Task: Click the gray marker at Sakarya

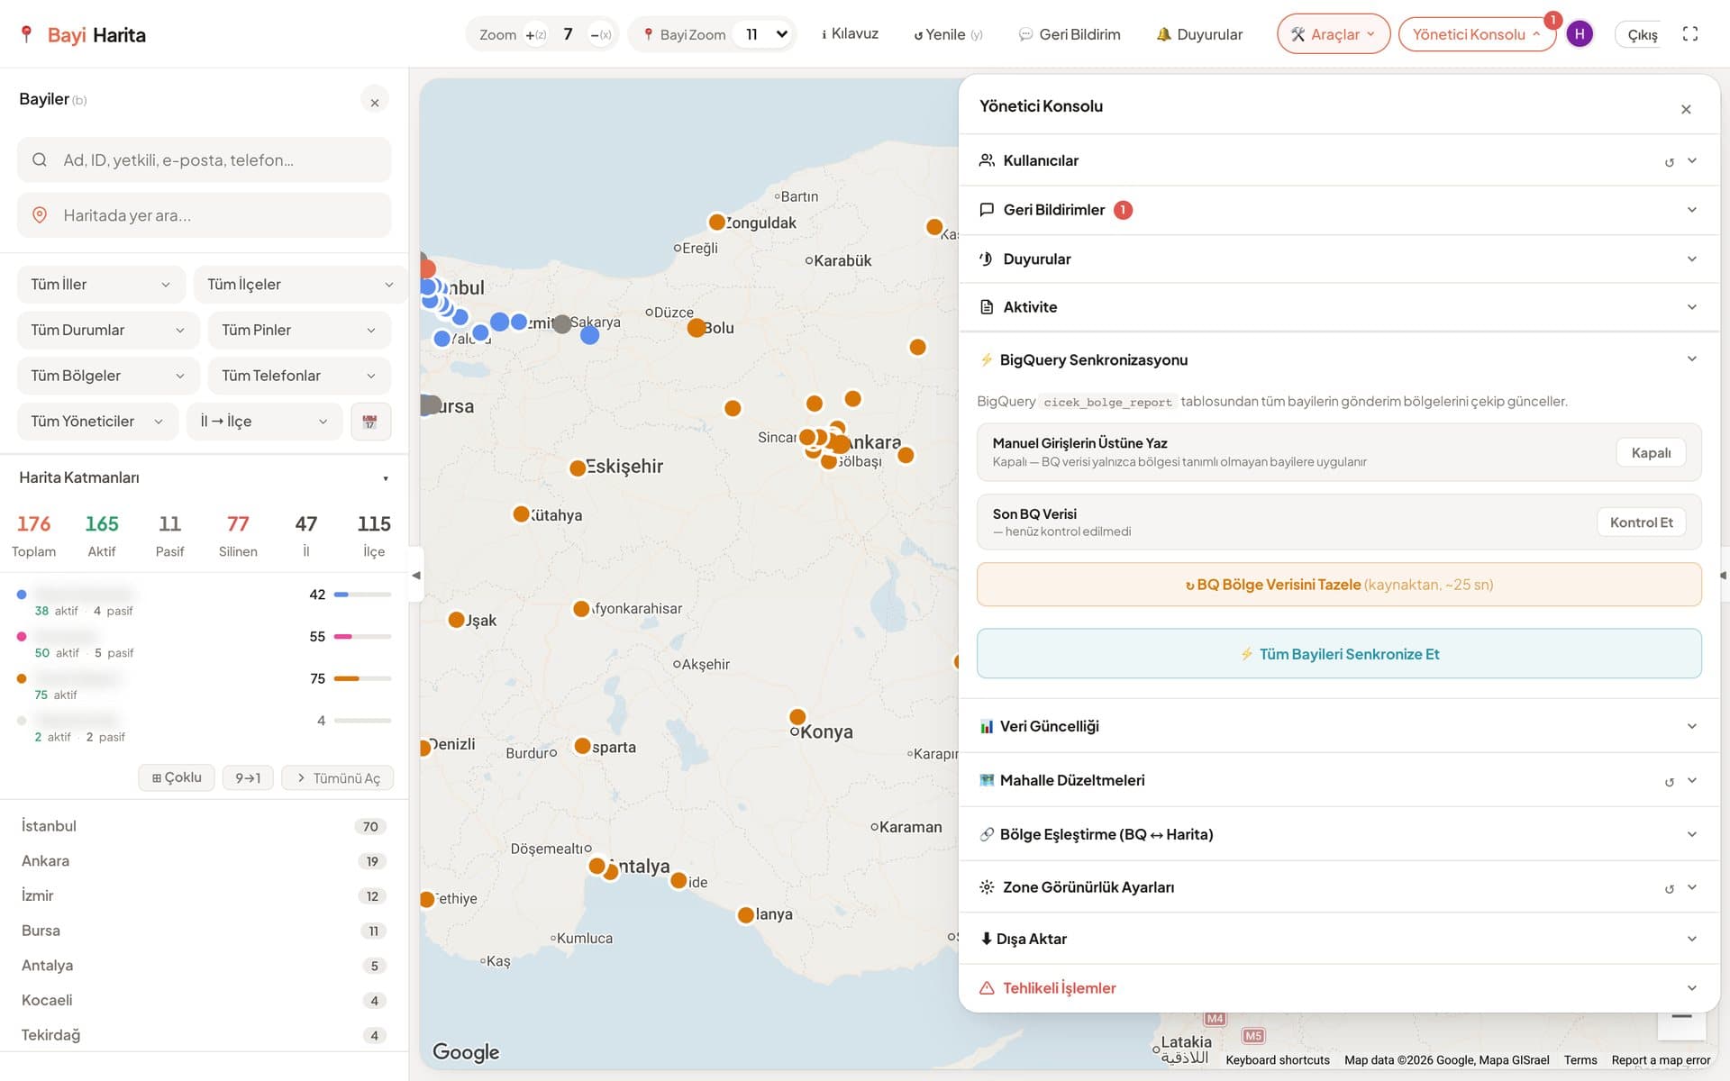Action: coord(561,323)
